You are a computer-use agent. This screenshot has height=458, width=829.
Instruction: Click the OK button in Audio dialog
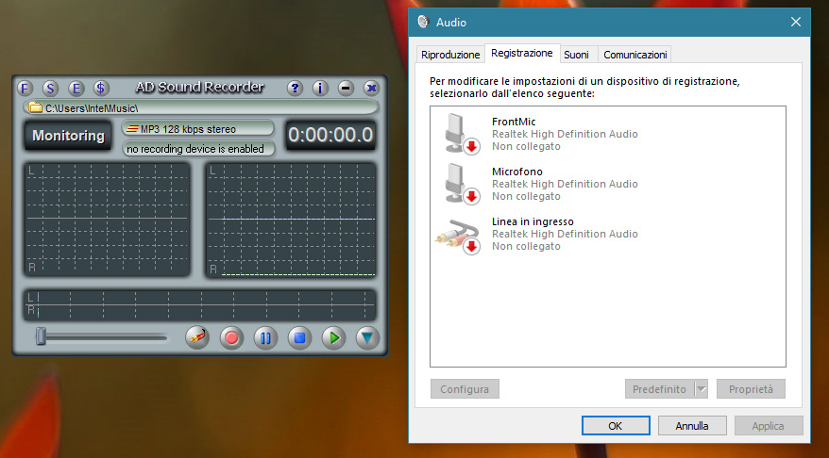[616, 425]
